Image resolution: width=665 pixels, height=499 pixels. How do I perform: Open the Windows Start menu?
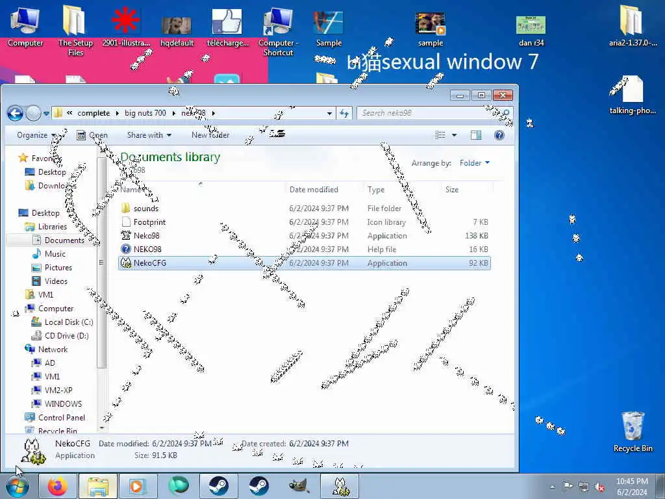[x=18, y=486]
